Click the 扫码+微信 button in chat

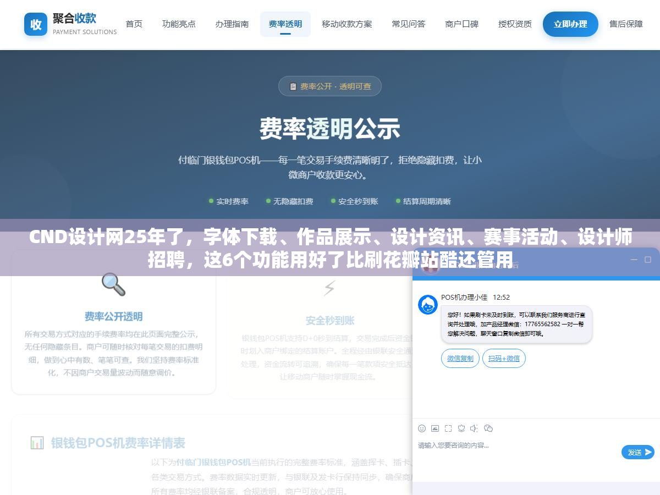[504, 358]
